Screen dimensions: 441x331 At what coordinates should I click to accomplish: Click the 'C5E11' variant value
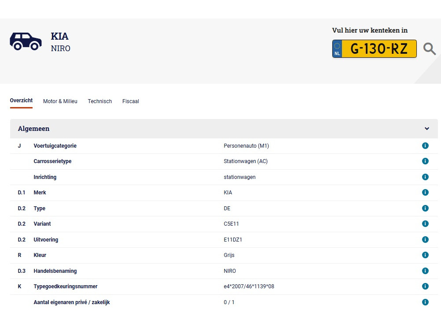pyautogui.click(x=231, y=223)
